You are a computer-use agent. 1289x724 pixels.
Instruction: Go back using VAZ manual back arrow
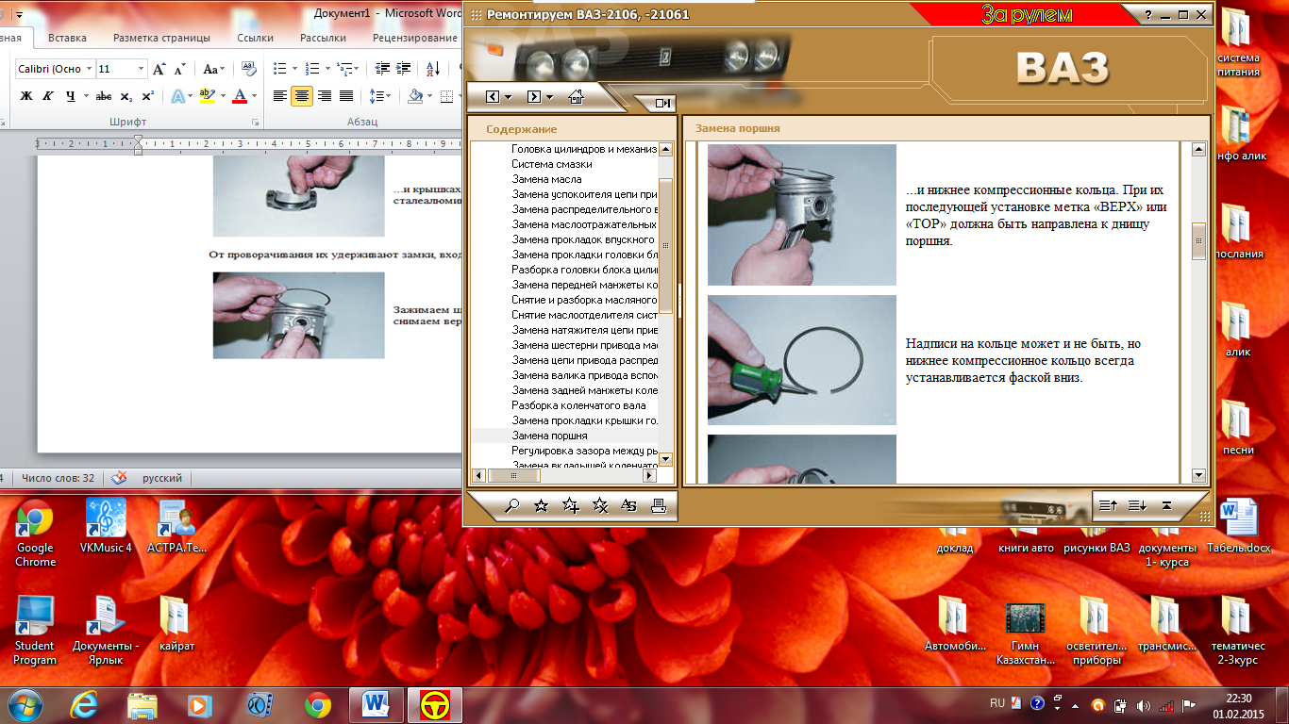point(493,96)
